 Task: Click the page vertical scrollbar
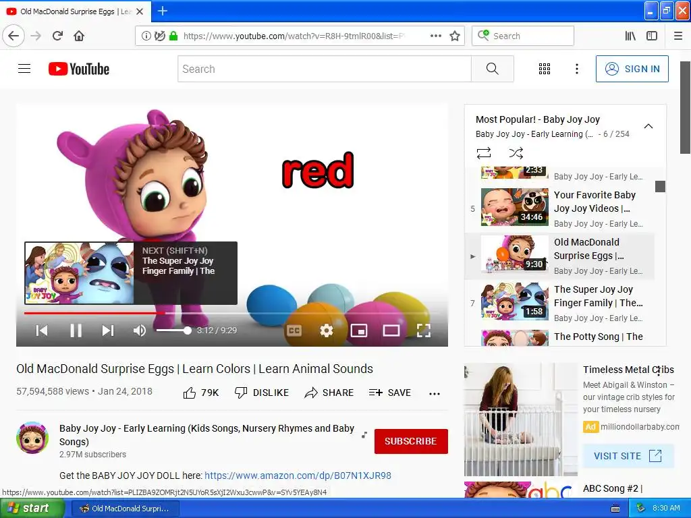point(685,108)
